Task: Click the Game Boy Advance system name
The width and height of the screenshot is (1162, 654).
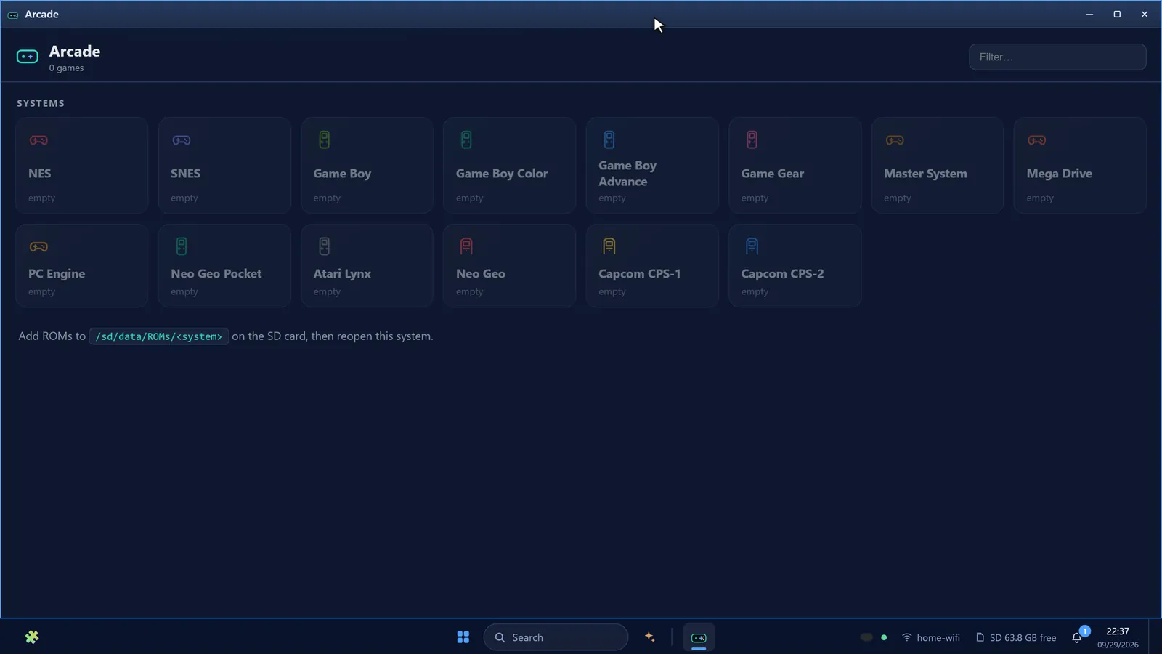Action: click(x=627, y=174)
